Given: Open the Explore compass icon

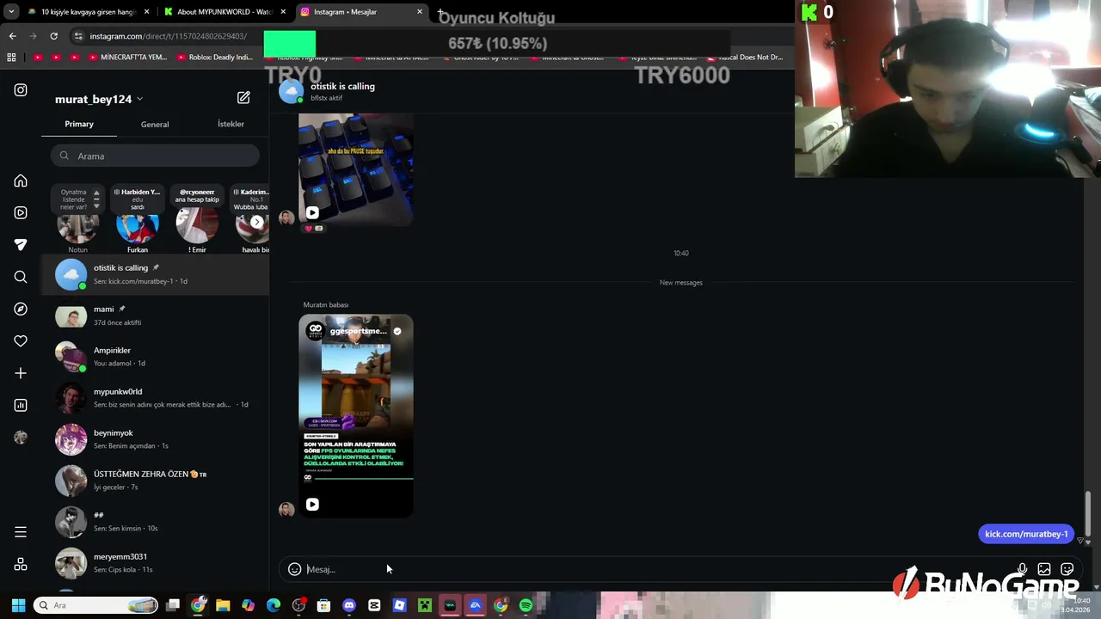Looking at the screenshot, I should pos(21,309).
